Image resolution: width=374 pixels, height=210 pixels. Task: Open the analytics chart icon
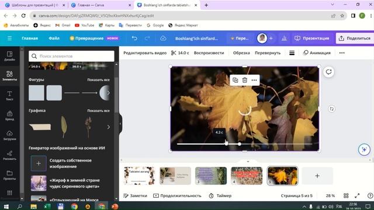tap(284, 38)
